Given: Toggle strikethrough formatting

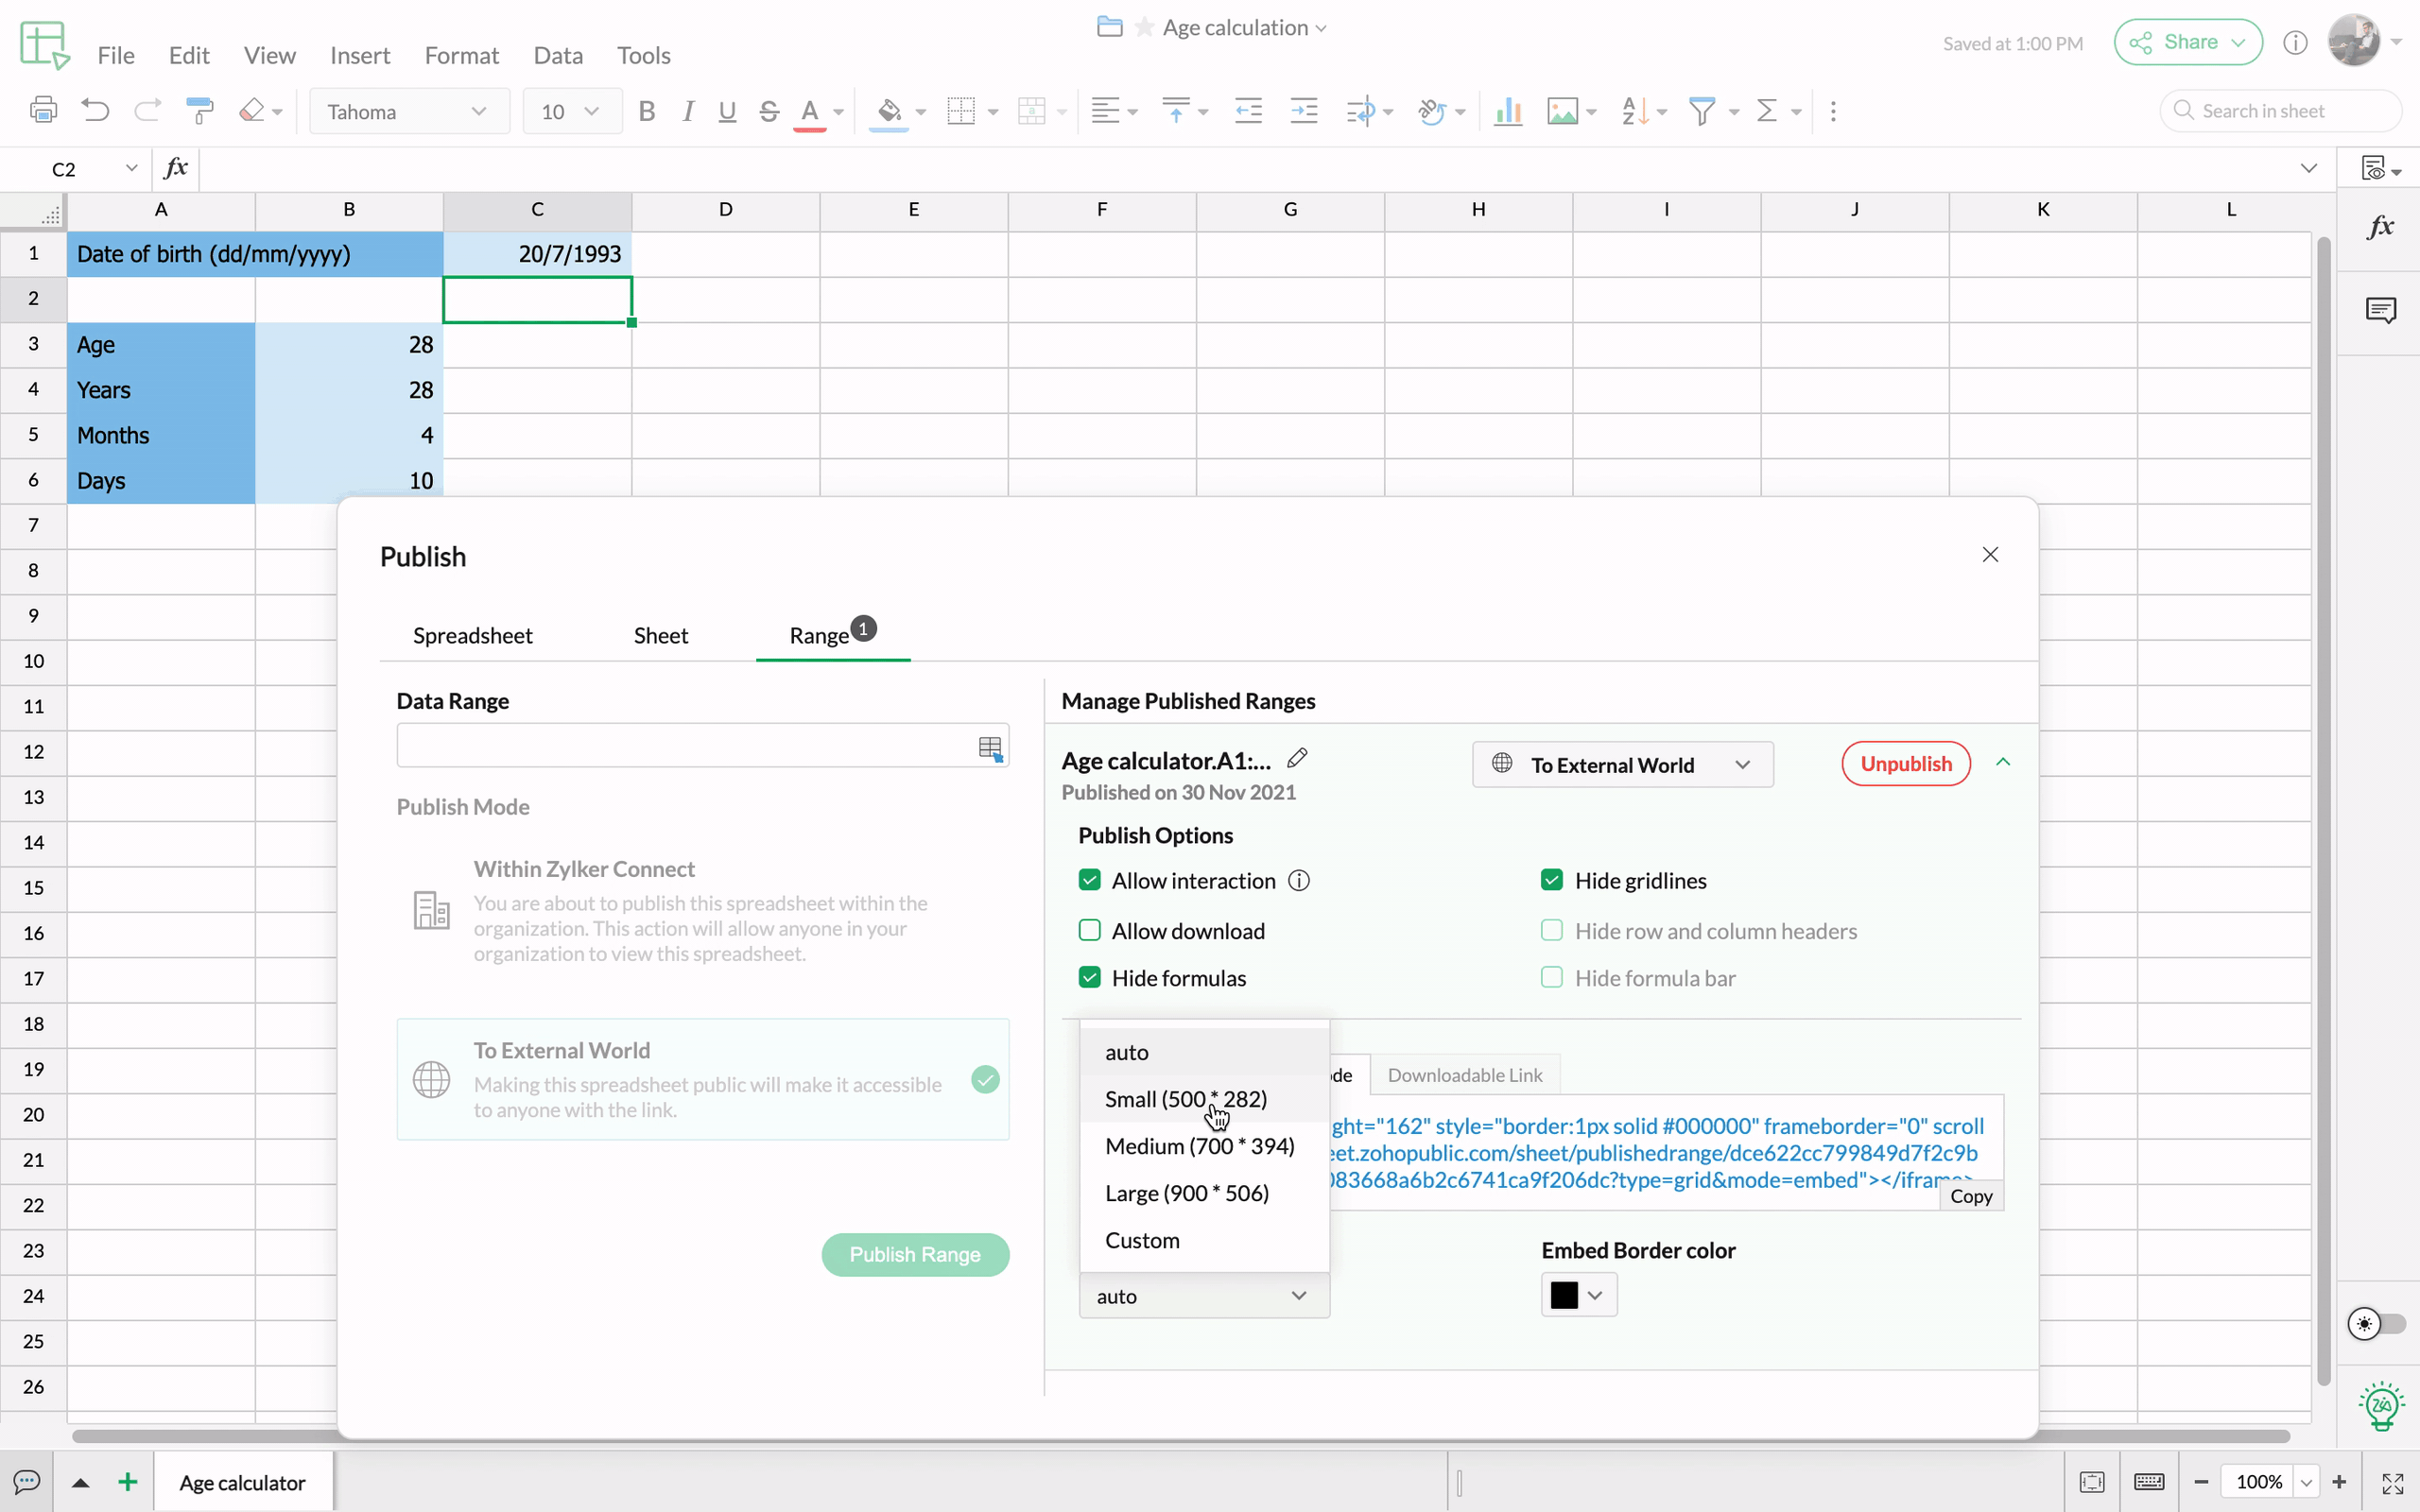Looking at the screenshot, I should (x=768, y=111).
